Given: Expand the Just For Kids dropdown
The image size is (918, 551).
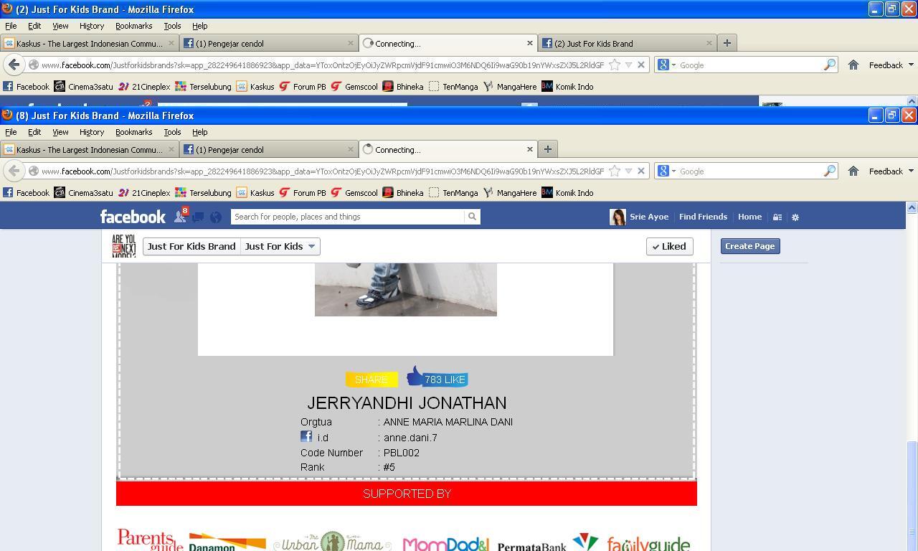Looking at the screenshot, I should pos(280,246).
